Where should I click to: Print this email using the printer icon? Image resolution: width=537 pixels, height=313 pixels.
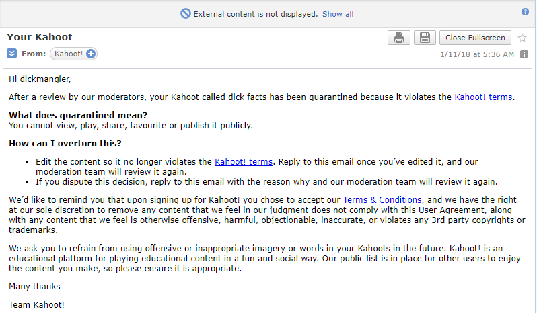399,38
